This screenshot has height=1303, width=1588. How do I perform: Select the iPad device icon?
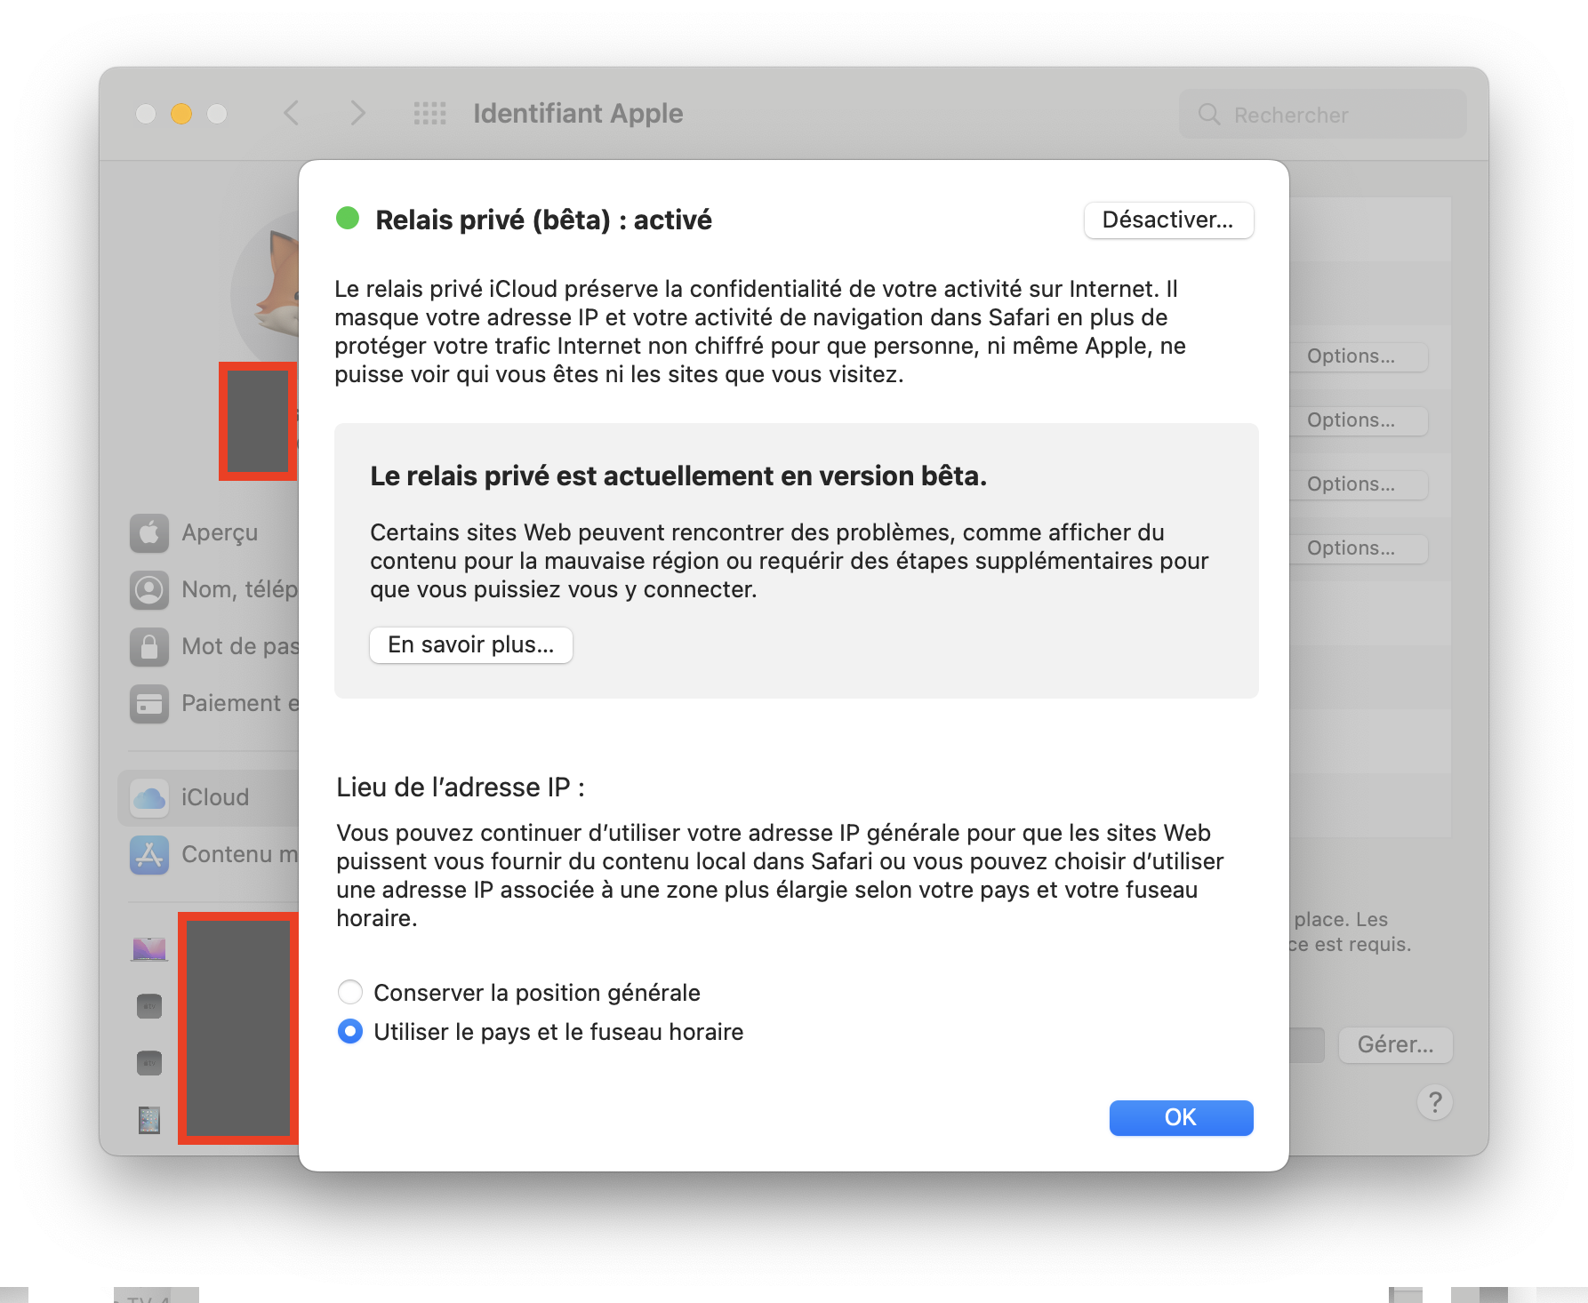pos(149,1120)
